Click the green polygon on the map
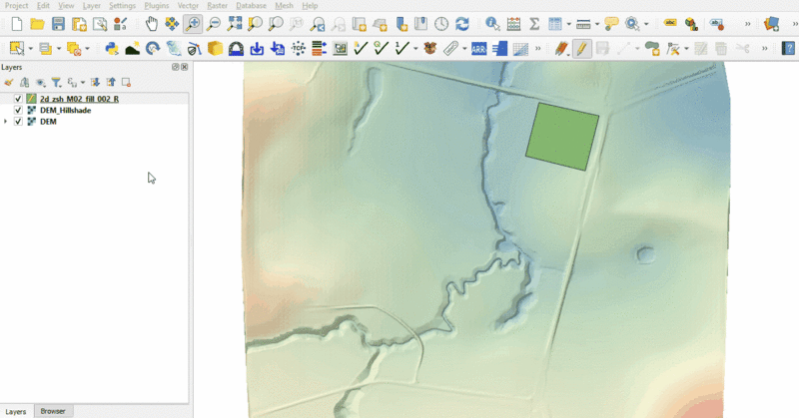This screenshot has height=418, width=799. click(x=562, y=136)
